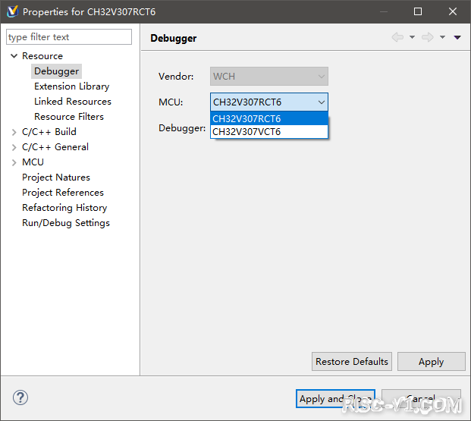Screen dimensions: 471x421
Task: Click the back navigation arrow icon
Action: (x=397, y=37)
